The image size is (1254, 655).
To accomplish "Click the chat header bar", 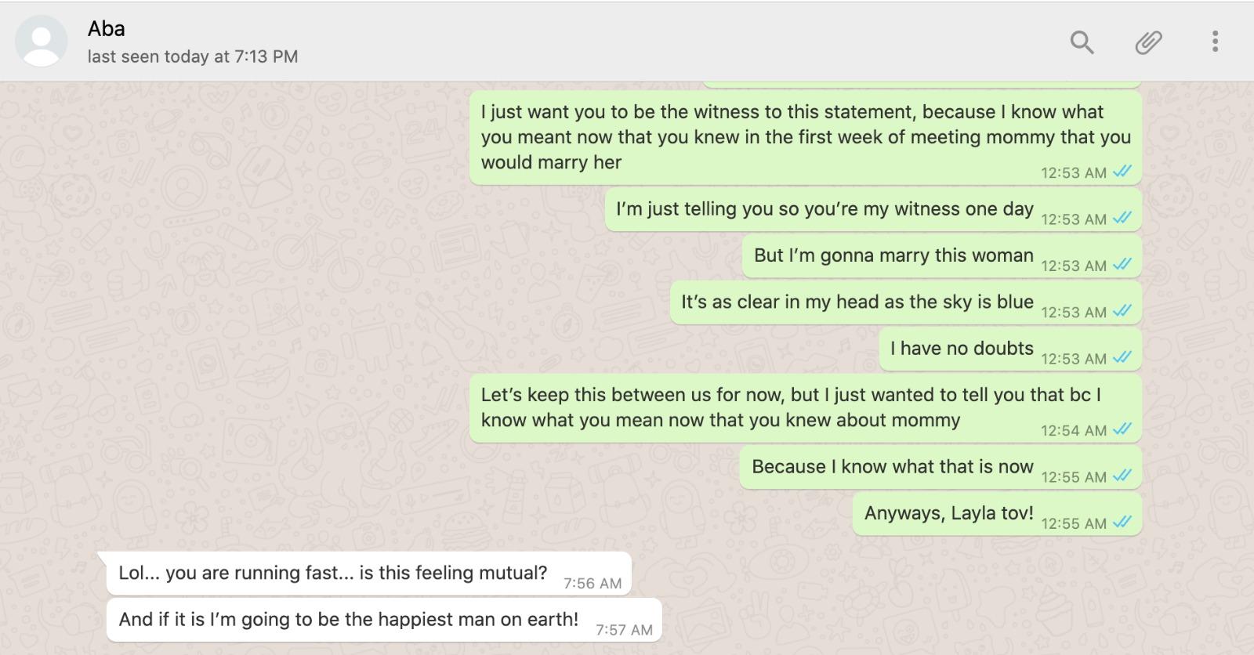I will 627,41.
